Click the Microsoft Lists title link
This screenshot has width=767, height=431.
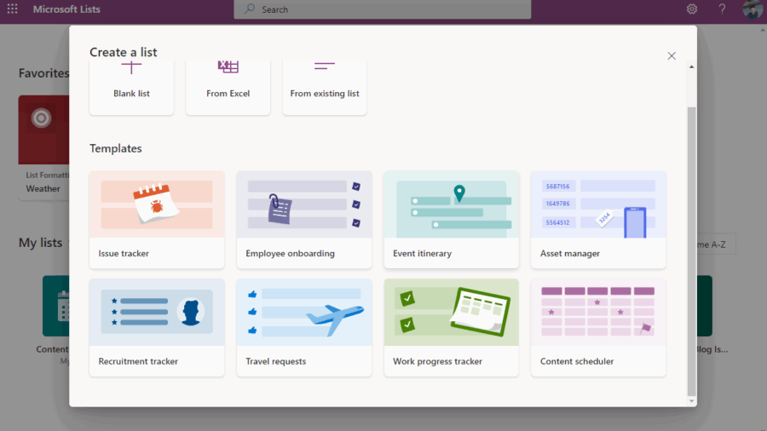[66, 9]
